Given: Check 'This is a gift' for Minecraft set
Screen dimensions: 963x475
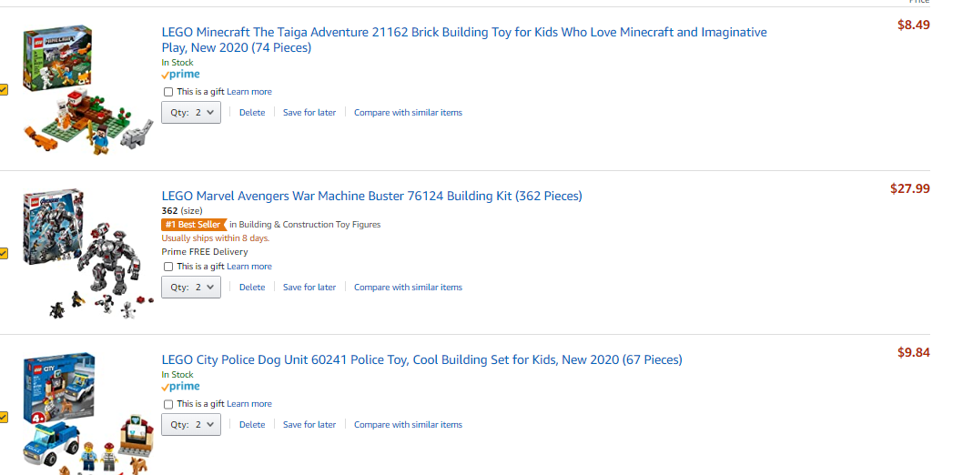Looking at the screenshot, I should 168,92.
